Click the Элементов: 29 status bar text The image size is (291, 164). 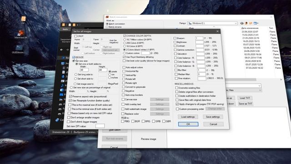60,132
